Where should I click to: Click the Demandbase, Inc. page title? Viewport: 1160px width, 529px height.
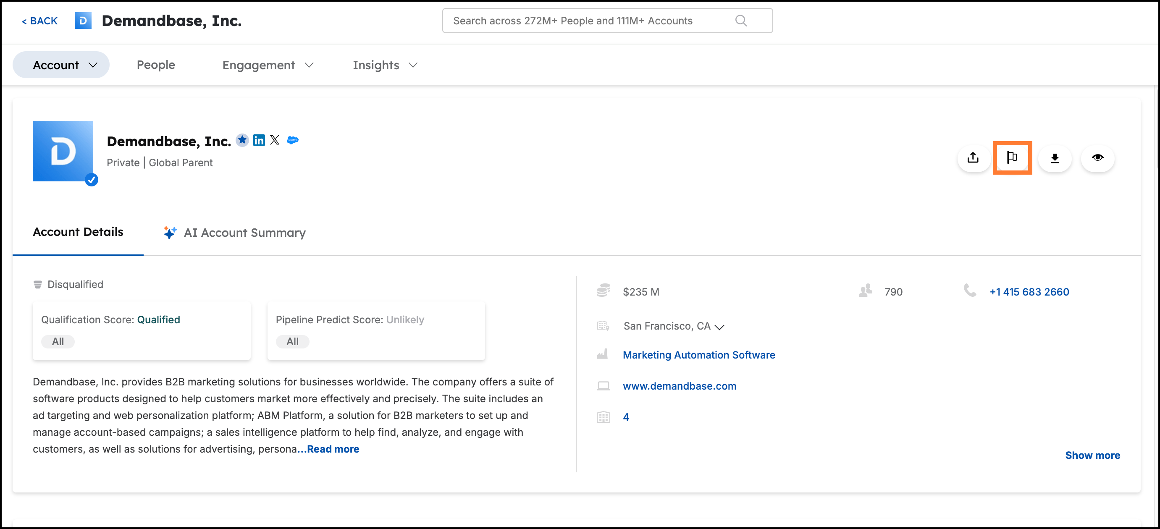[172, 21]
